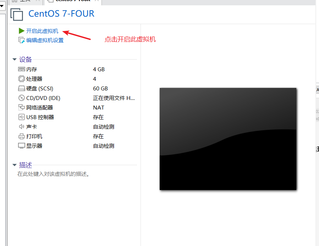Click the 自动检测 value for 显示器

click(104, 146)
